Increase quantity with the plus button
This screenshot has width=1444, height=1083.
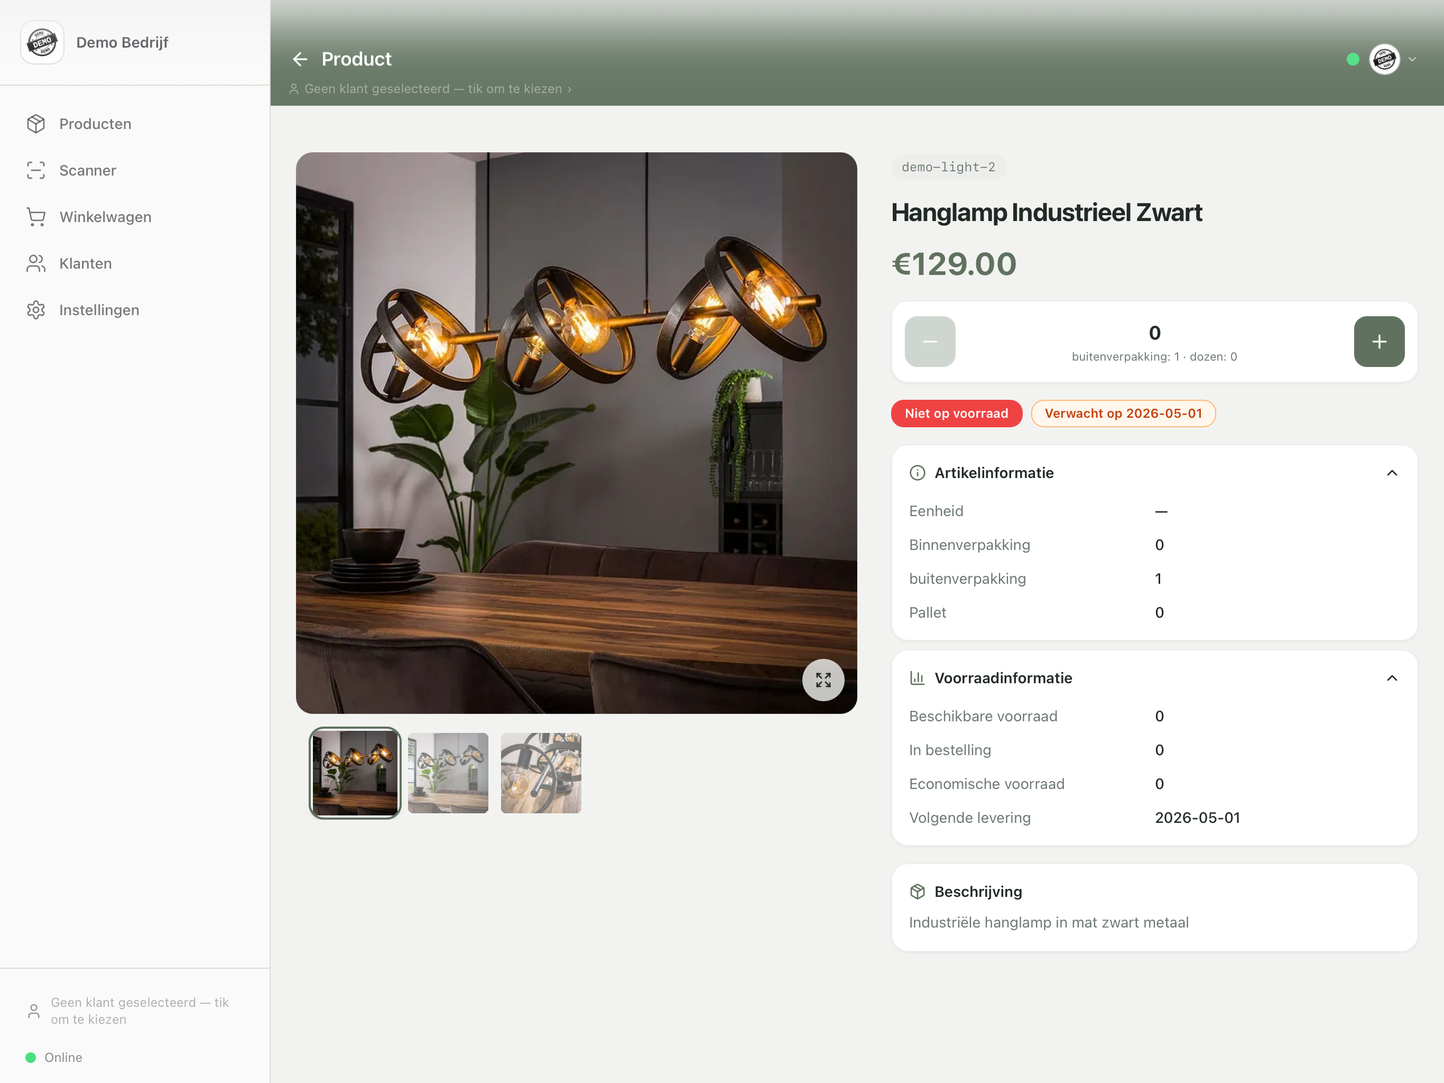[1378, 342]
